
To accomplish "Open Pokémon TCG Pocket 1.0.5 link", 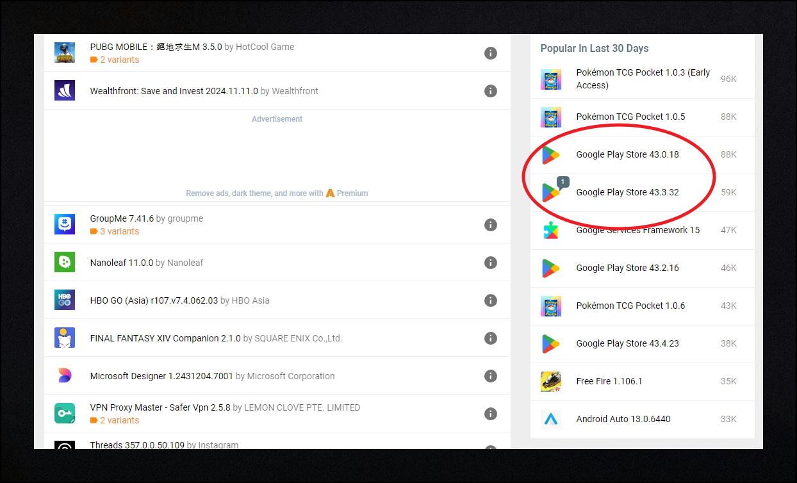I will [630, 117].
